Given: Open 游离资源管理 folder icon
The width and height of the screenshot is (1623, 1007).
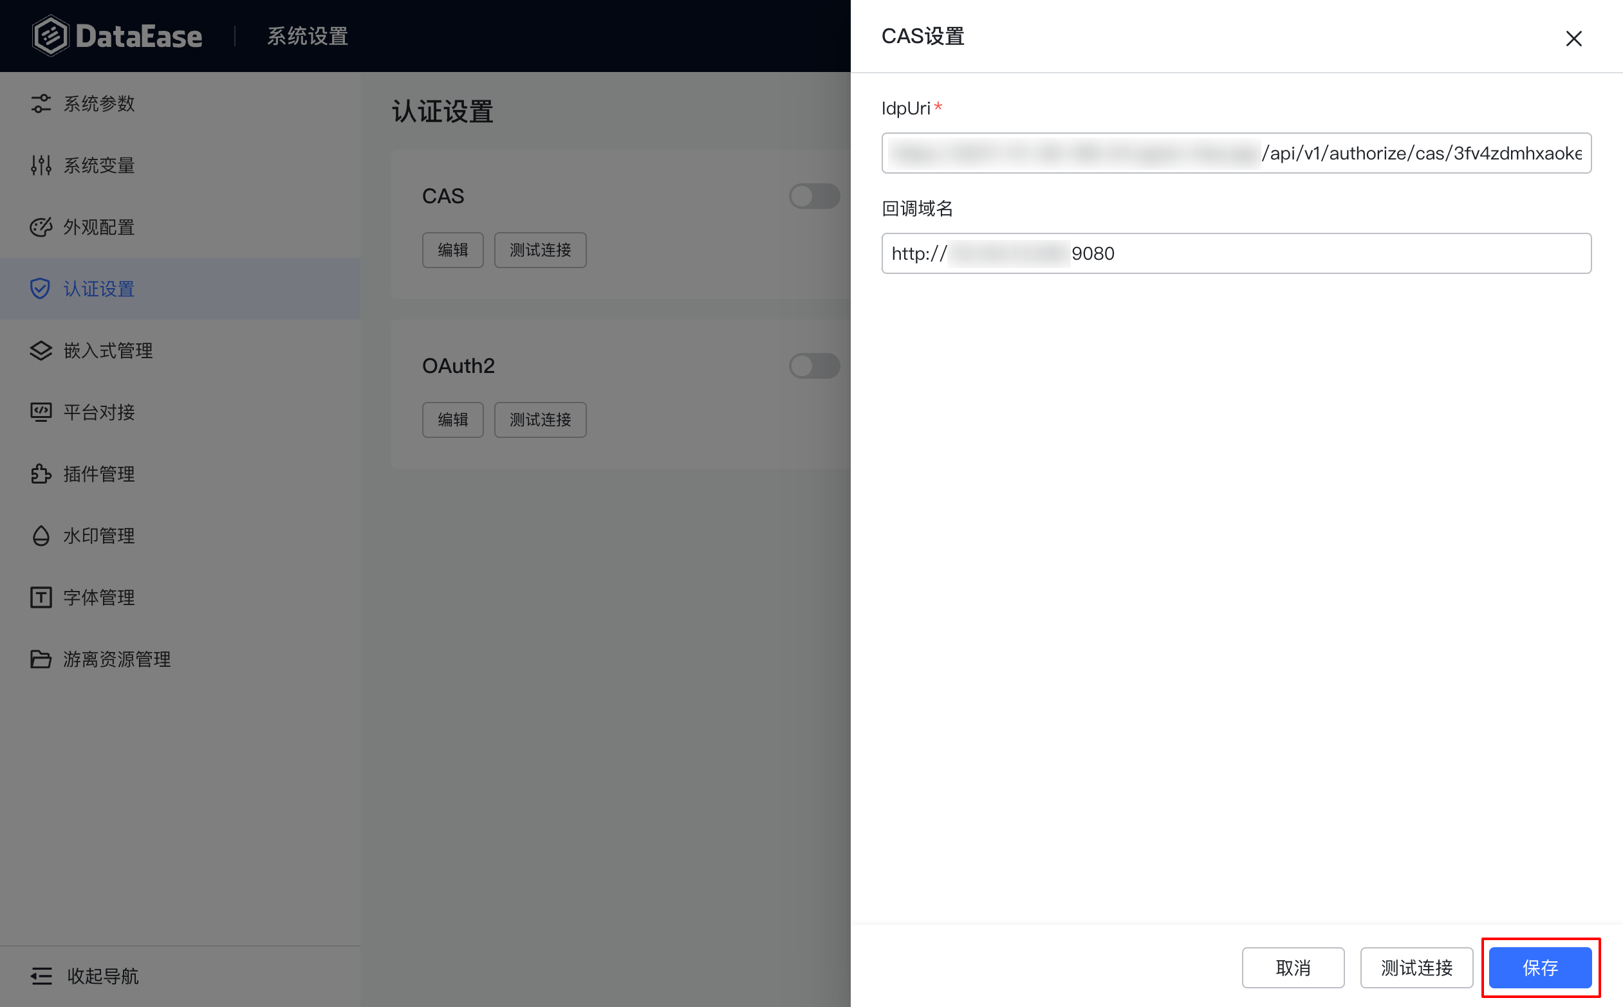Looking at the screenshot, I should [x=41, y=658].
